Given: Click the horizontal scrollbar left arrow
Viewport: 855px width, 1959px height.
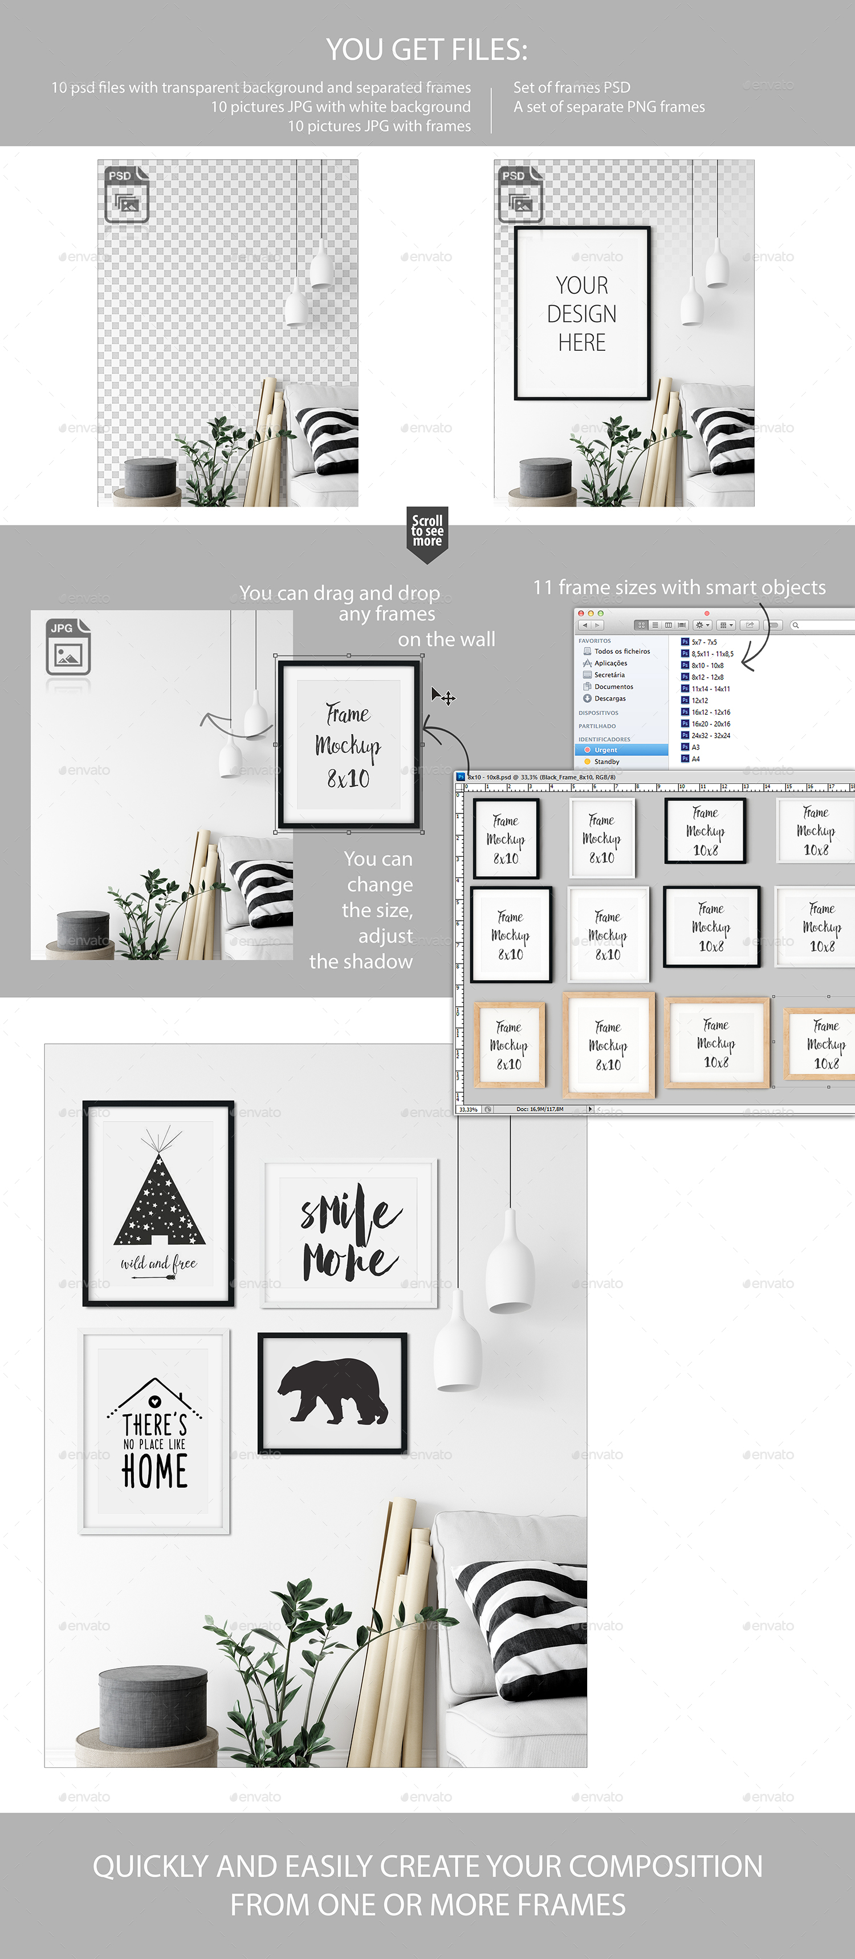Looking at the screenshot, I should [x=599, y=1110].
